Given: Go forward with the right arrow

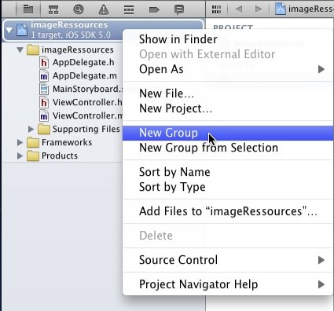Looking at the screenshot, I should click(x=259, y=9).
